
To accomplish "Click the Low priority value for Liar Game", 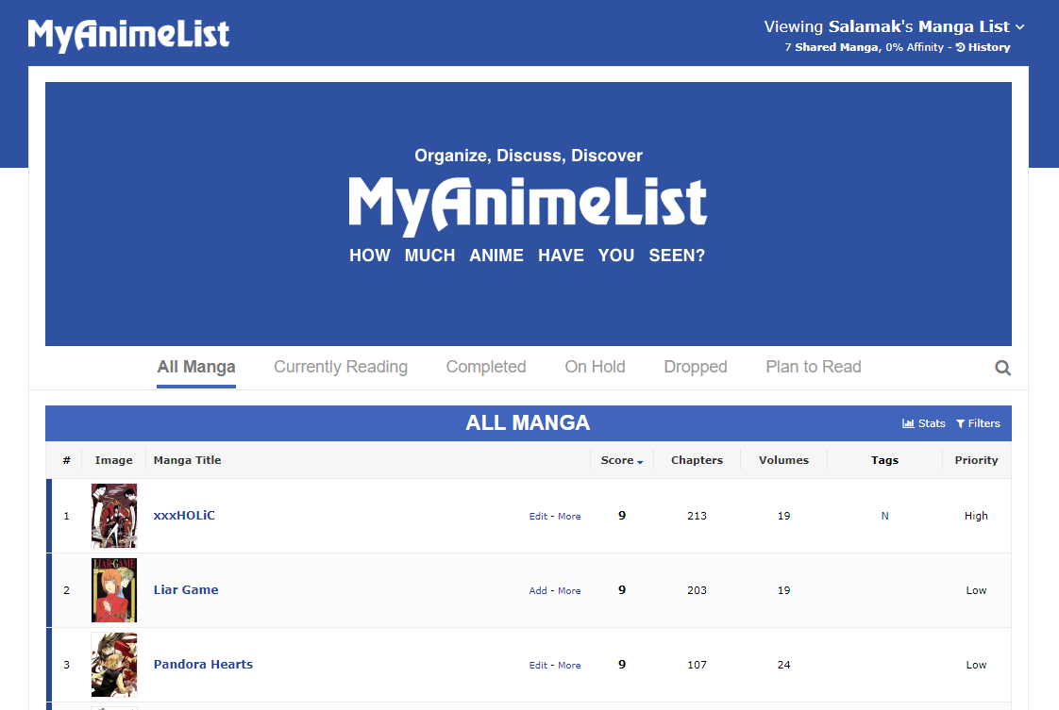I will [976, 590].
